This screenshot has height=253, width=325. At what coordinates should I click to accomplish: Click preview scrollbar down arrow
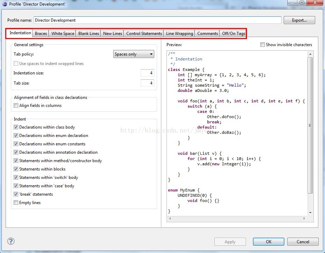pyautogui.click(x=310, y=212)
